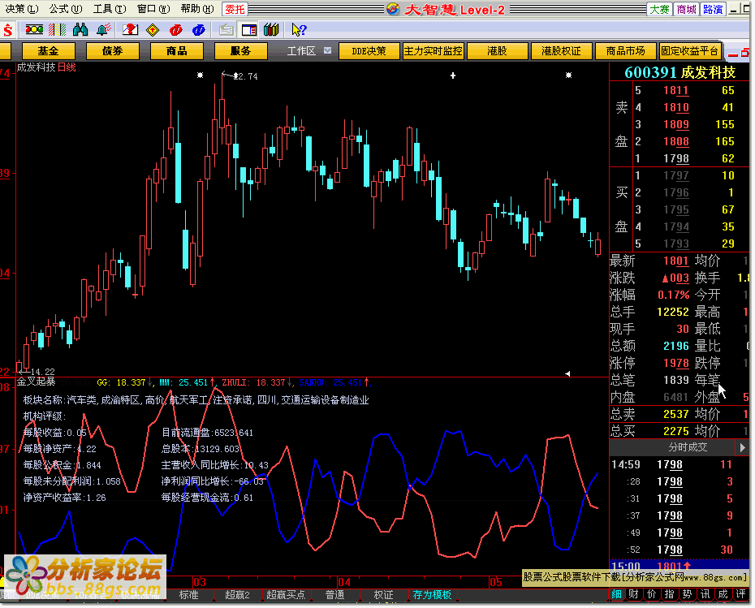Image resolution: width=755 pixels, height=608 pixels.
Task: Switch to the 权证 template tab
Action: (383, 595)
